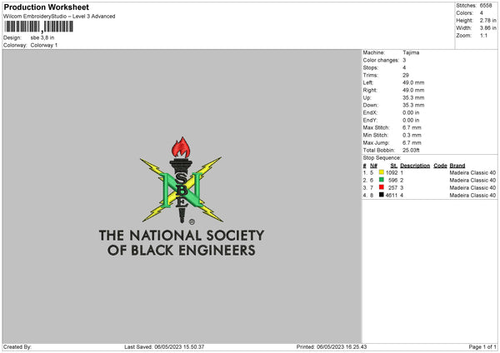Viewport: 500px width, 353px height.
Task: Click stitch count 4611 in row 4
Action: 392,196
